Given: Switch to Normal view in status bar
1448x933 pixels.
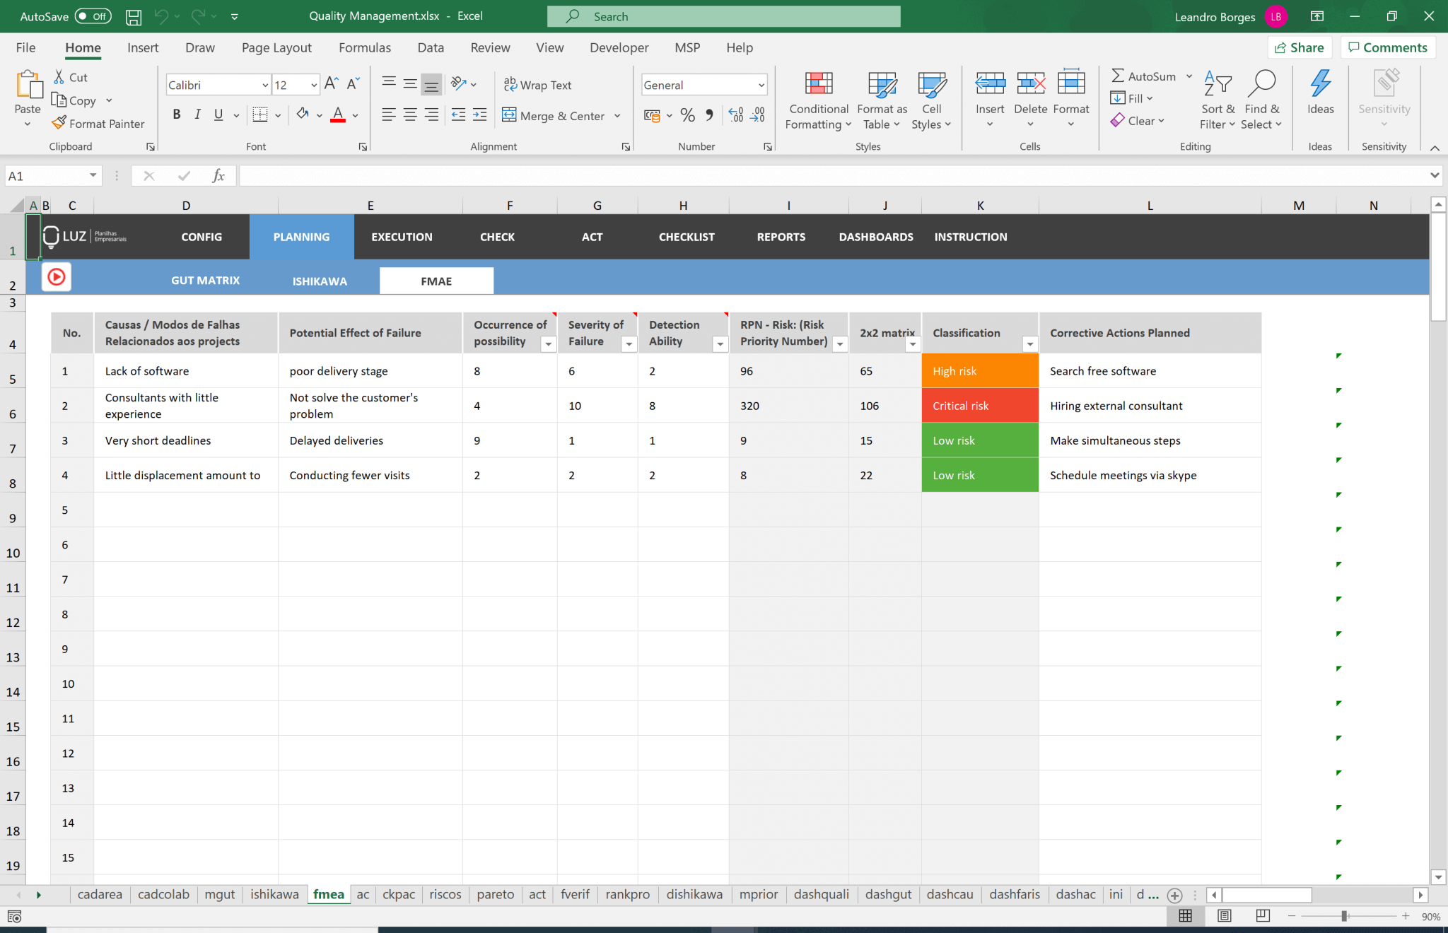Looking at the screenshot, I should (x=1186, y=916).
